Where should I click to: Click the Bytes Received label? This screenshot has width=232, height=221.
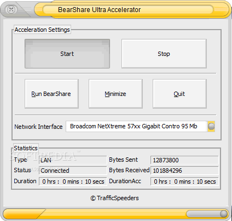tap(129, 170)
